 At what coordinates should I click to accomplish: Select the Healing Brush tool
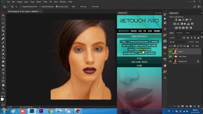3,39
